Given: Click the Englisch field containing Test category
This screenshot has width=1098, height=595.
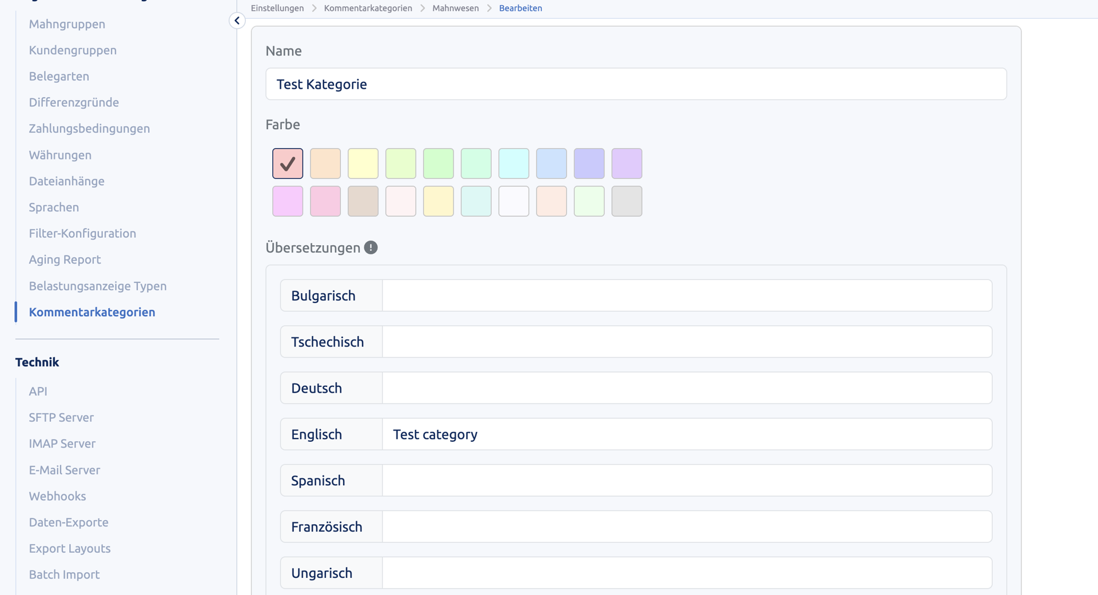Looking at the screenshot, I should coord(687,434).
